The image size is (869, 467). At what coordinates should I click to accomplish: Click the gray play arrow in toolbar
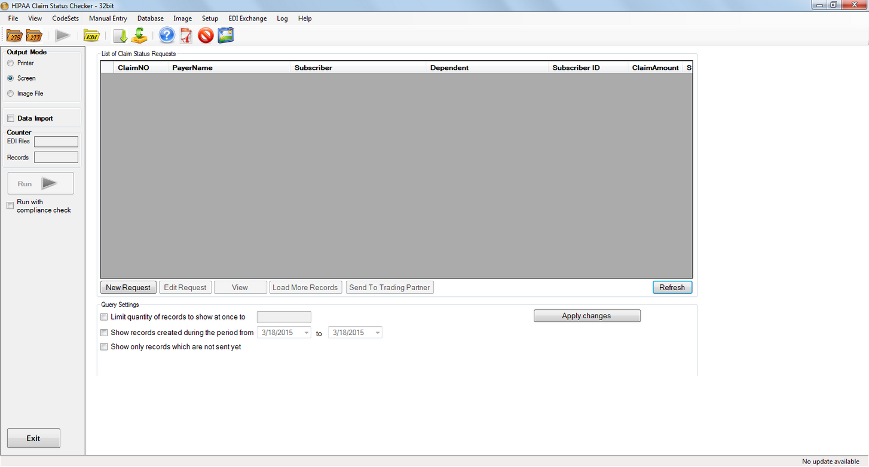(63, 36)
